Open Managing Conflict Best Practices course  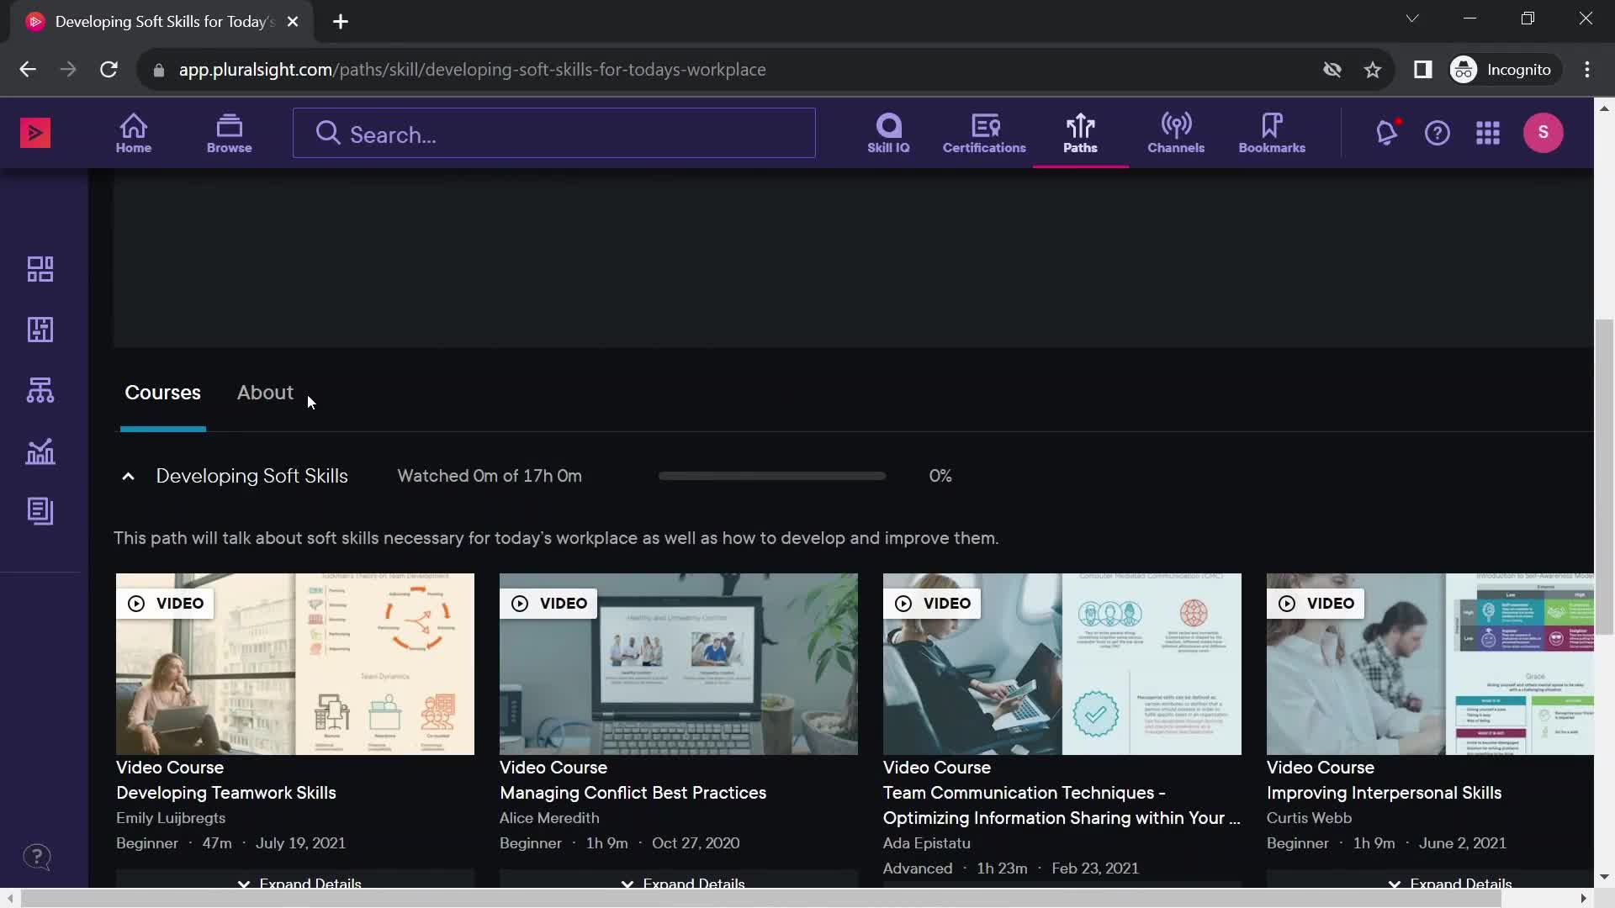point(633,793)
